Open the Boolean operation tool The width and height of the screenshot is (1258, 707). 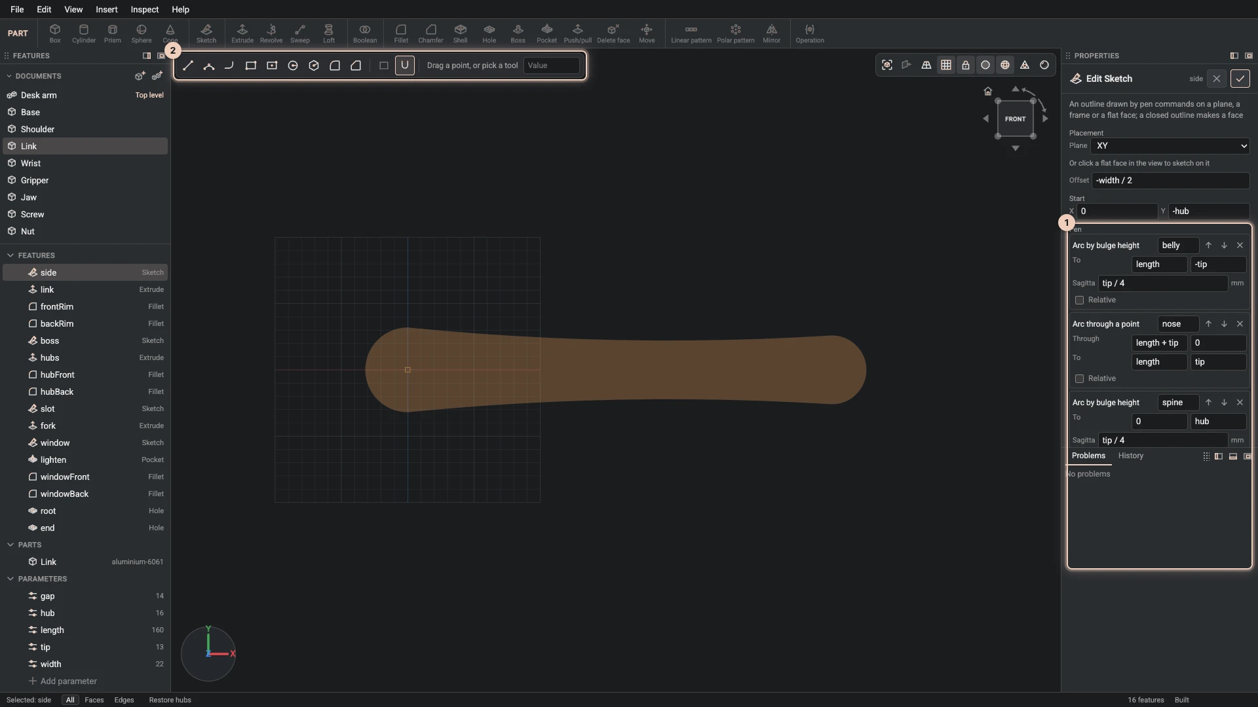click(365, 33)
